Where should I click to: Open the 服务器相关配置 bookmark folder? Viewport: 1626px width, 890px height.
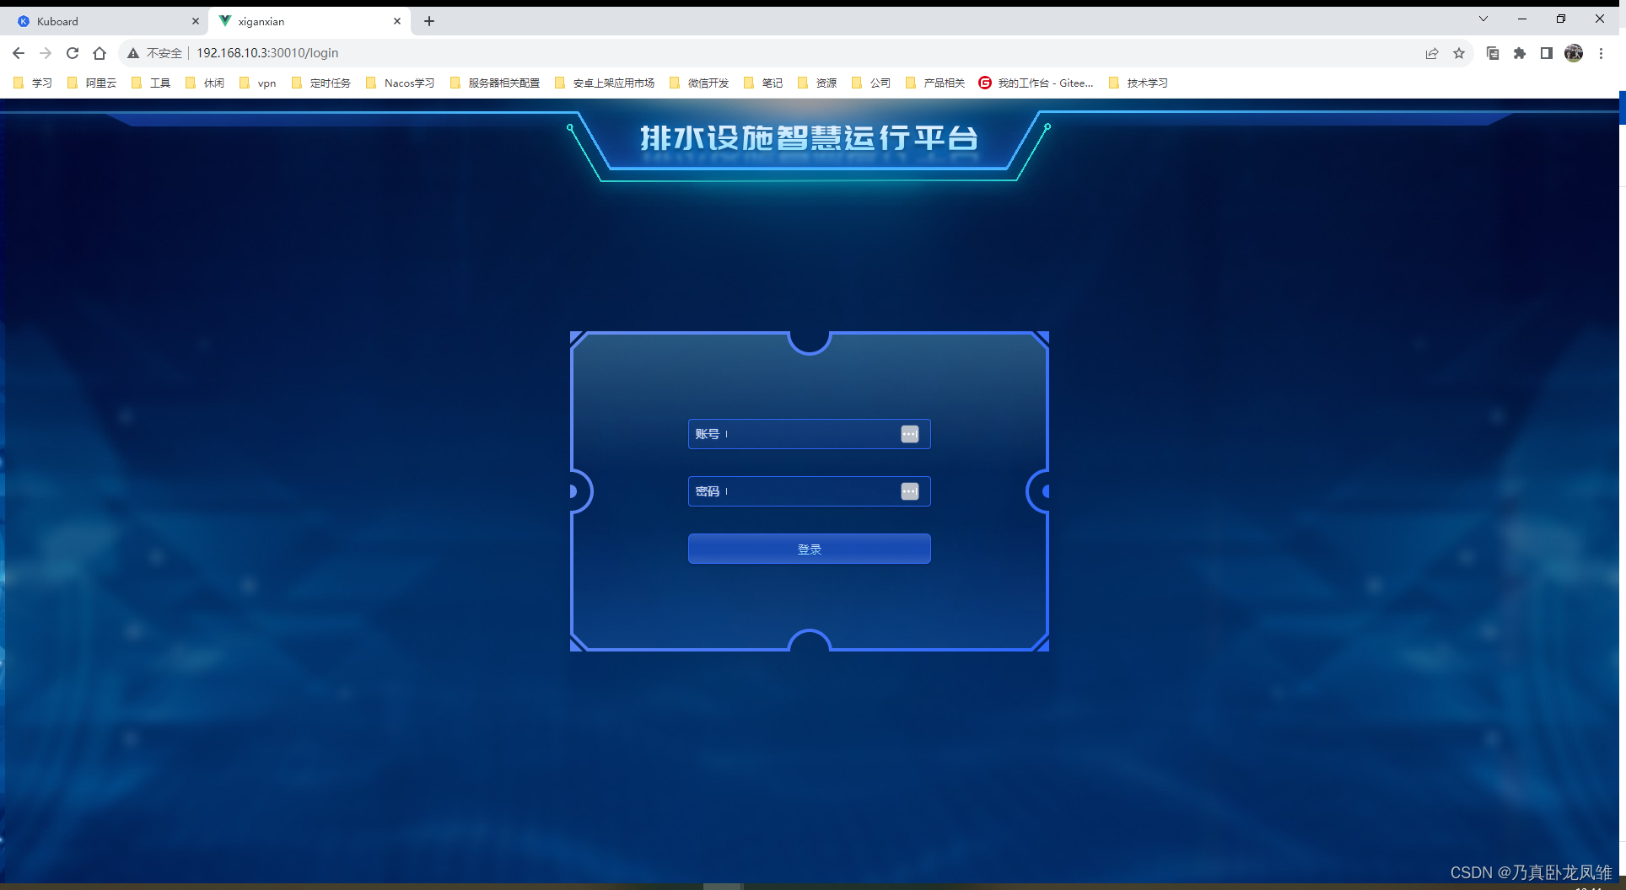pyautogui.click(x=495, y=83)
